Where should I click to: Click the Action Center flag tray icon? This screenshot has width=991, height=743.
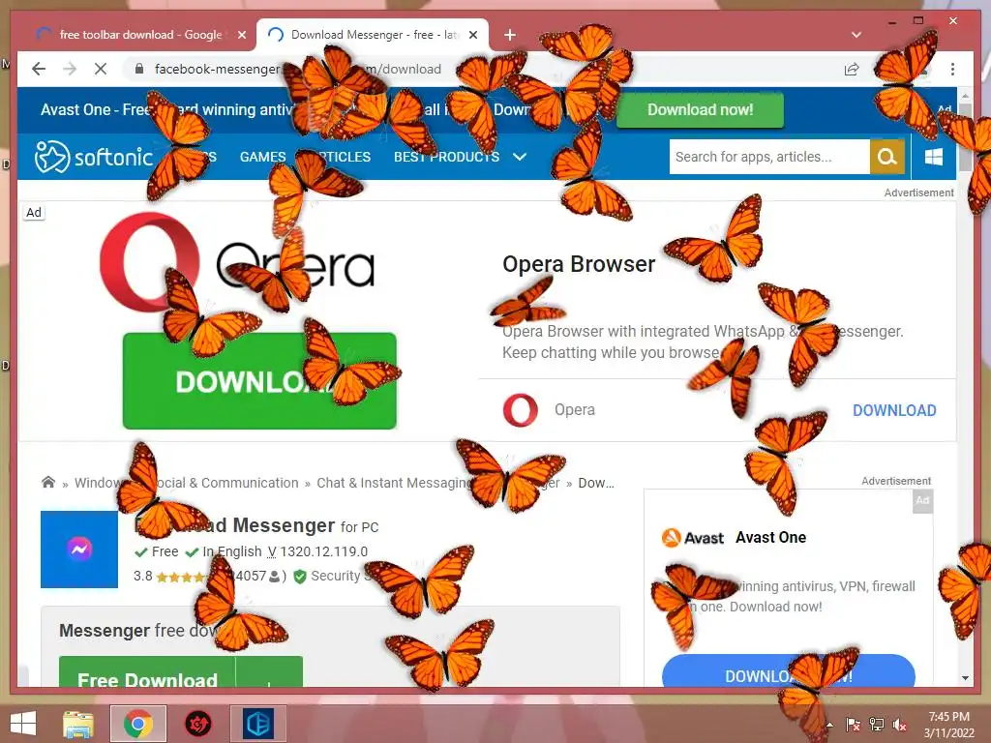tap(853, 725)
